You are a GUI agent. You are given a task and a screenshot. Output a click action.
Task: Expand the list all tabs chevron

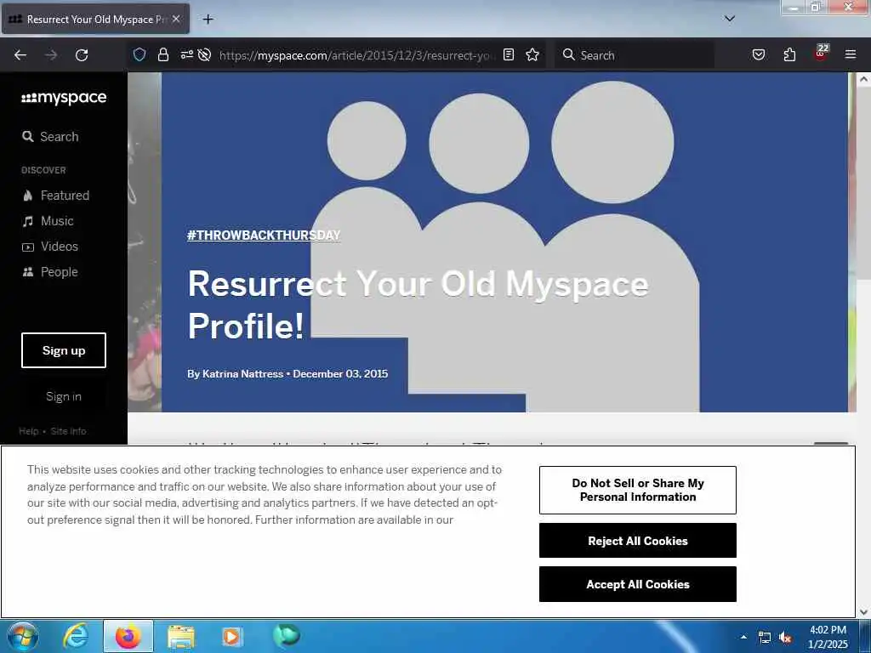[x=729, y=19]
